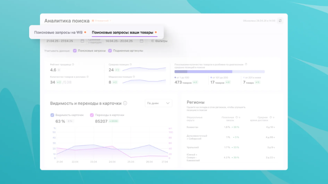The width and height of the screenshot is (328, 184).
Task: Click the 4 д 10 ч delivery time for Казахстан
Action: (270, 127)
